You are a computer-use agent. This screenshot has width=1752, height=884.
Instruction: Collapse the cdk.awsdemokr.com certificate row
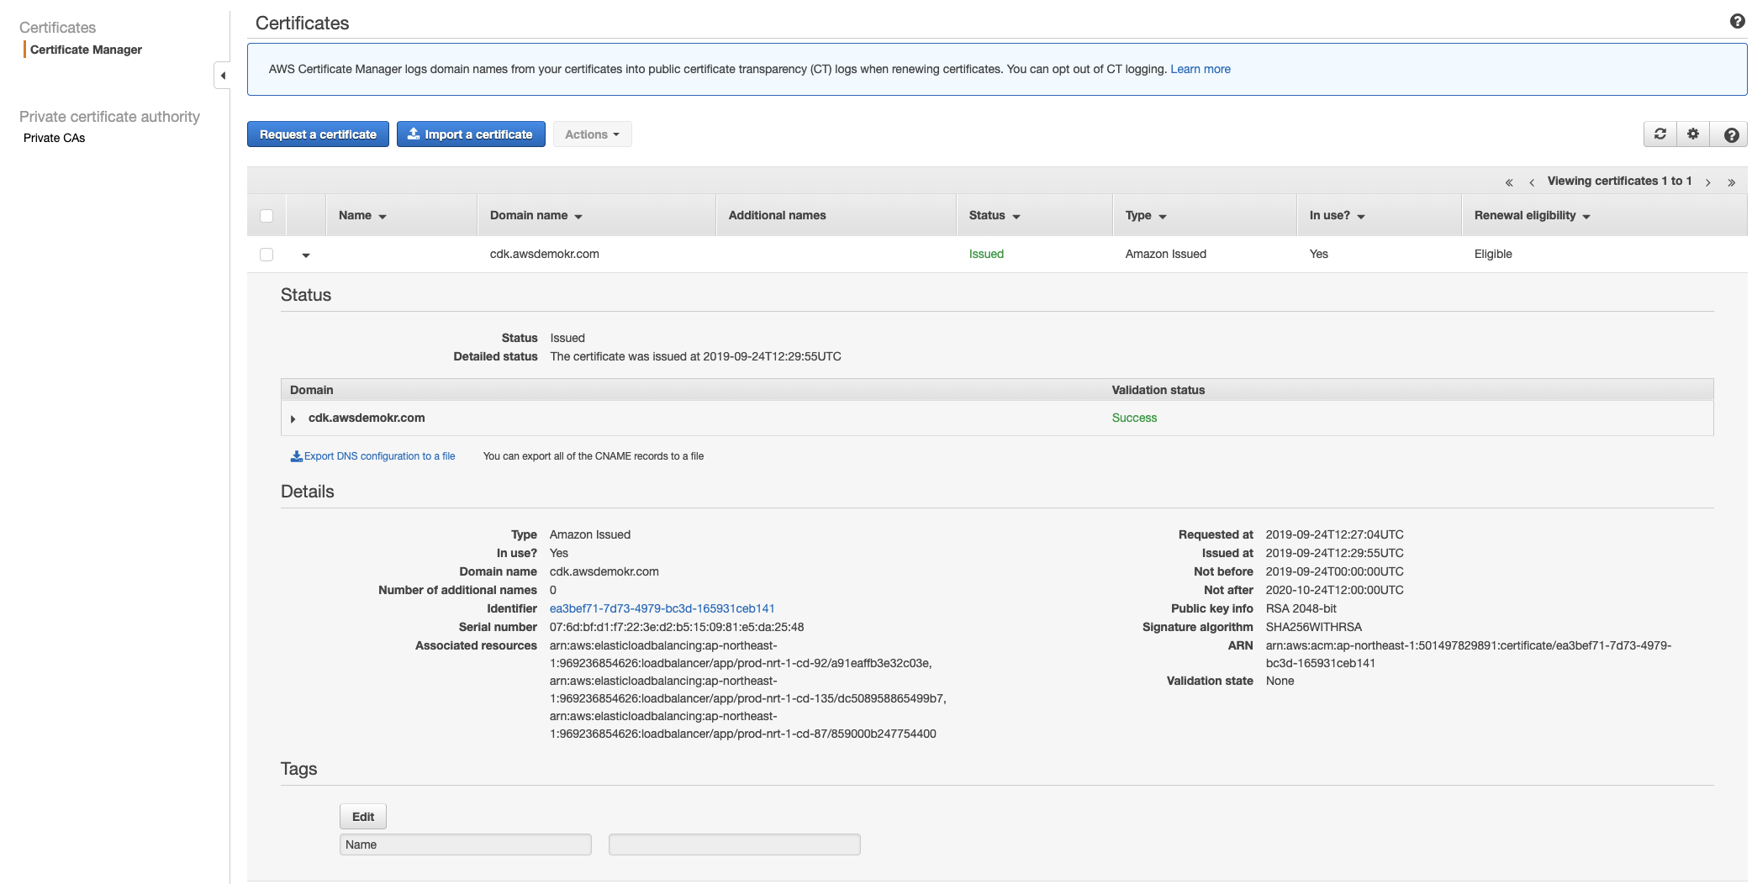point(306,255)
